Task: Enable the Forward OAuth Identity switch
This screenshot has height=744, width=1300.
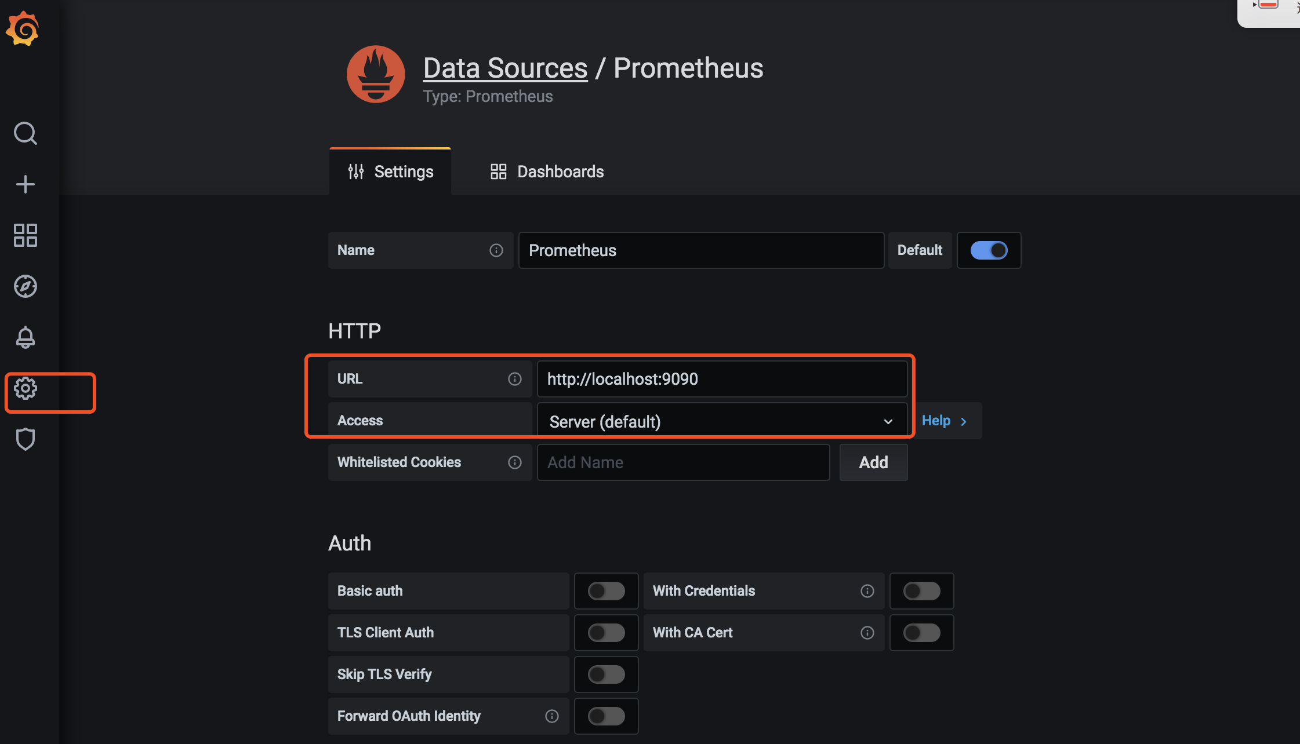Action: (x=607, y=716)
